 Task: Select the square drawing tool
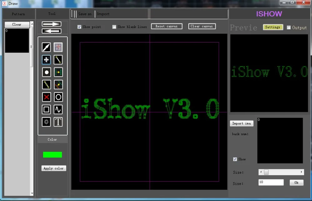pos(46,109)
